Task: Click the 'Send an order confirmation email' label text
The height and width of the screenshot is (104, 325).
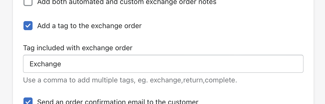Action: pyautogui.click(x=118, y=102)
